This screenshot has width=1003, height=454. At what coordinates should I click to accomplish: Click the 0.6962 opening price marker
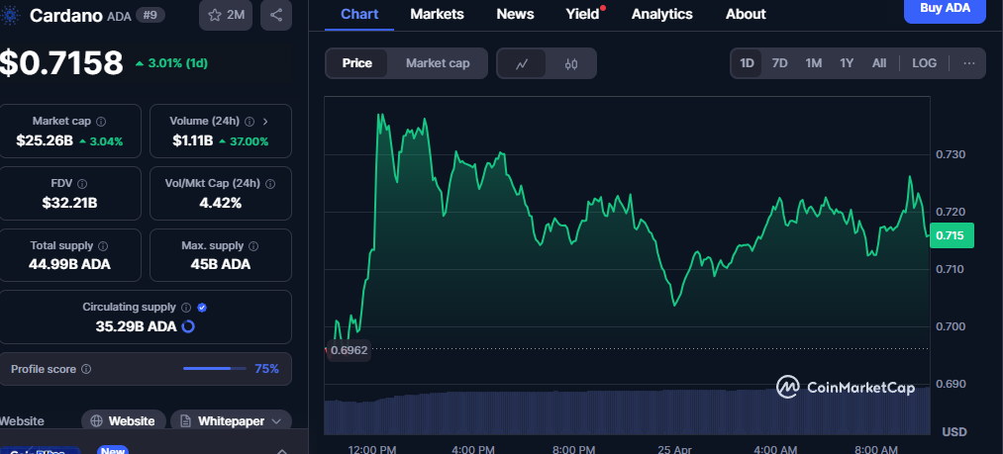click(348, 351)
